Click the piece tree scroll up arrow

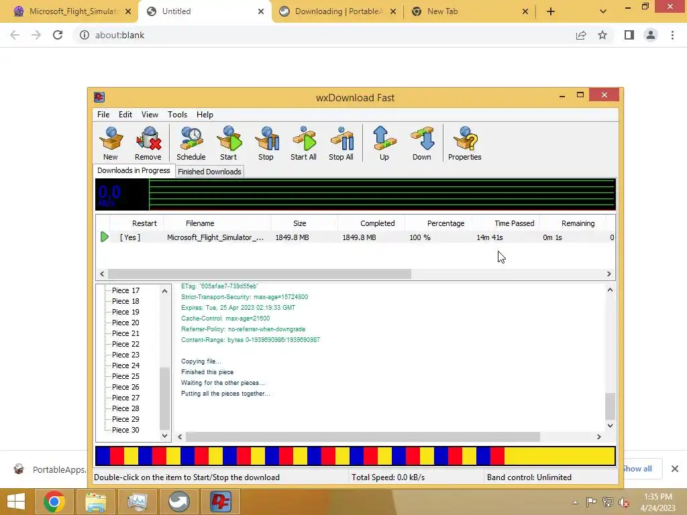coord(165,291)
